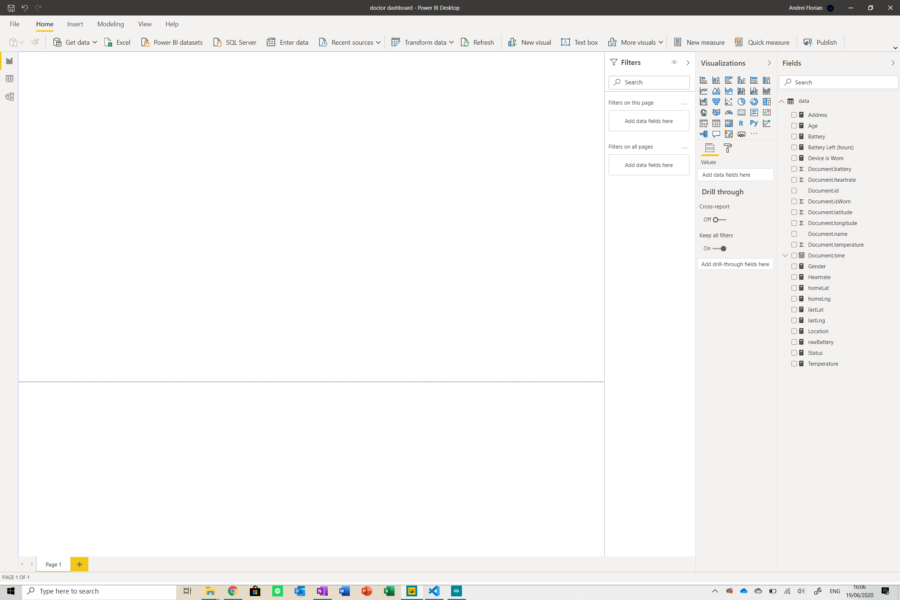Open the Modeling ribbon tab
This screenshot has height=600, width=900.
111,24
